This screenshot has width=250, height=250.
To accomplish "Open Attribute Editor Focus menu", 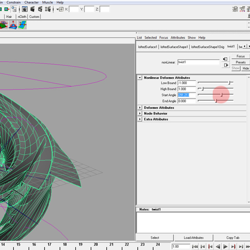I will coord(164,38).
